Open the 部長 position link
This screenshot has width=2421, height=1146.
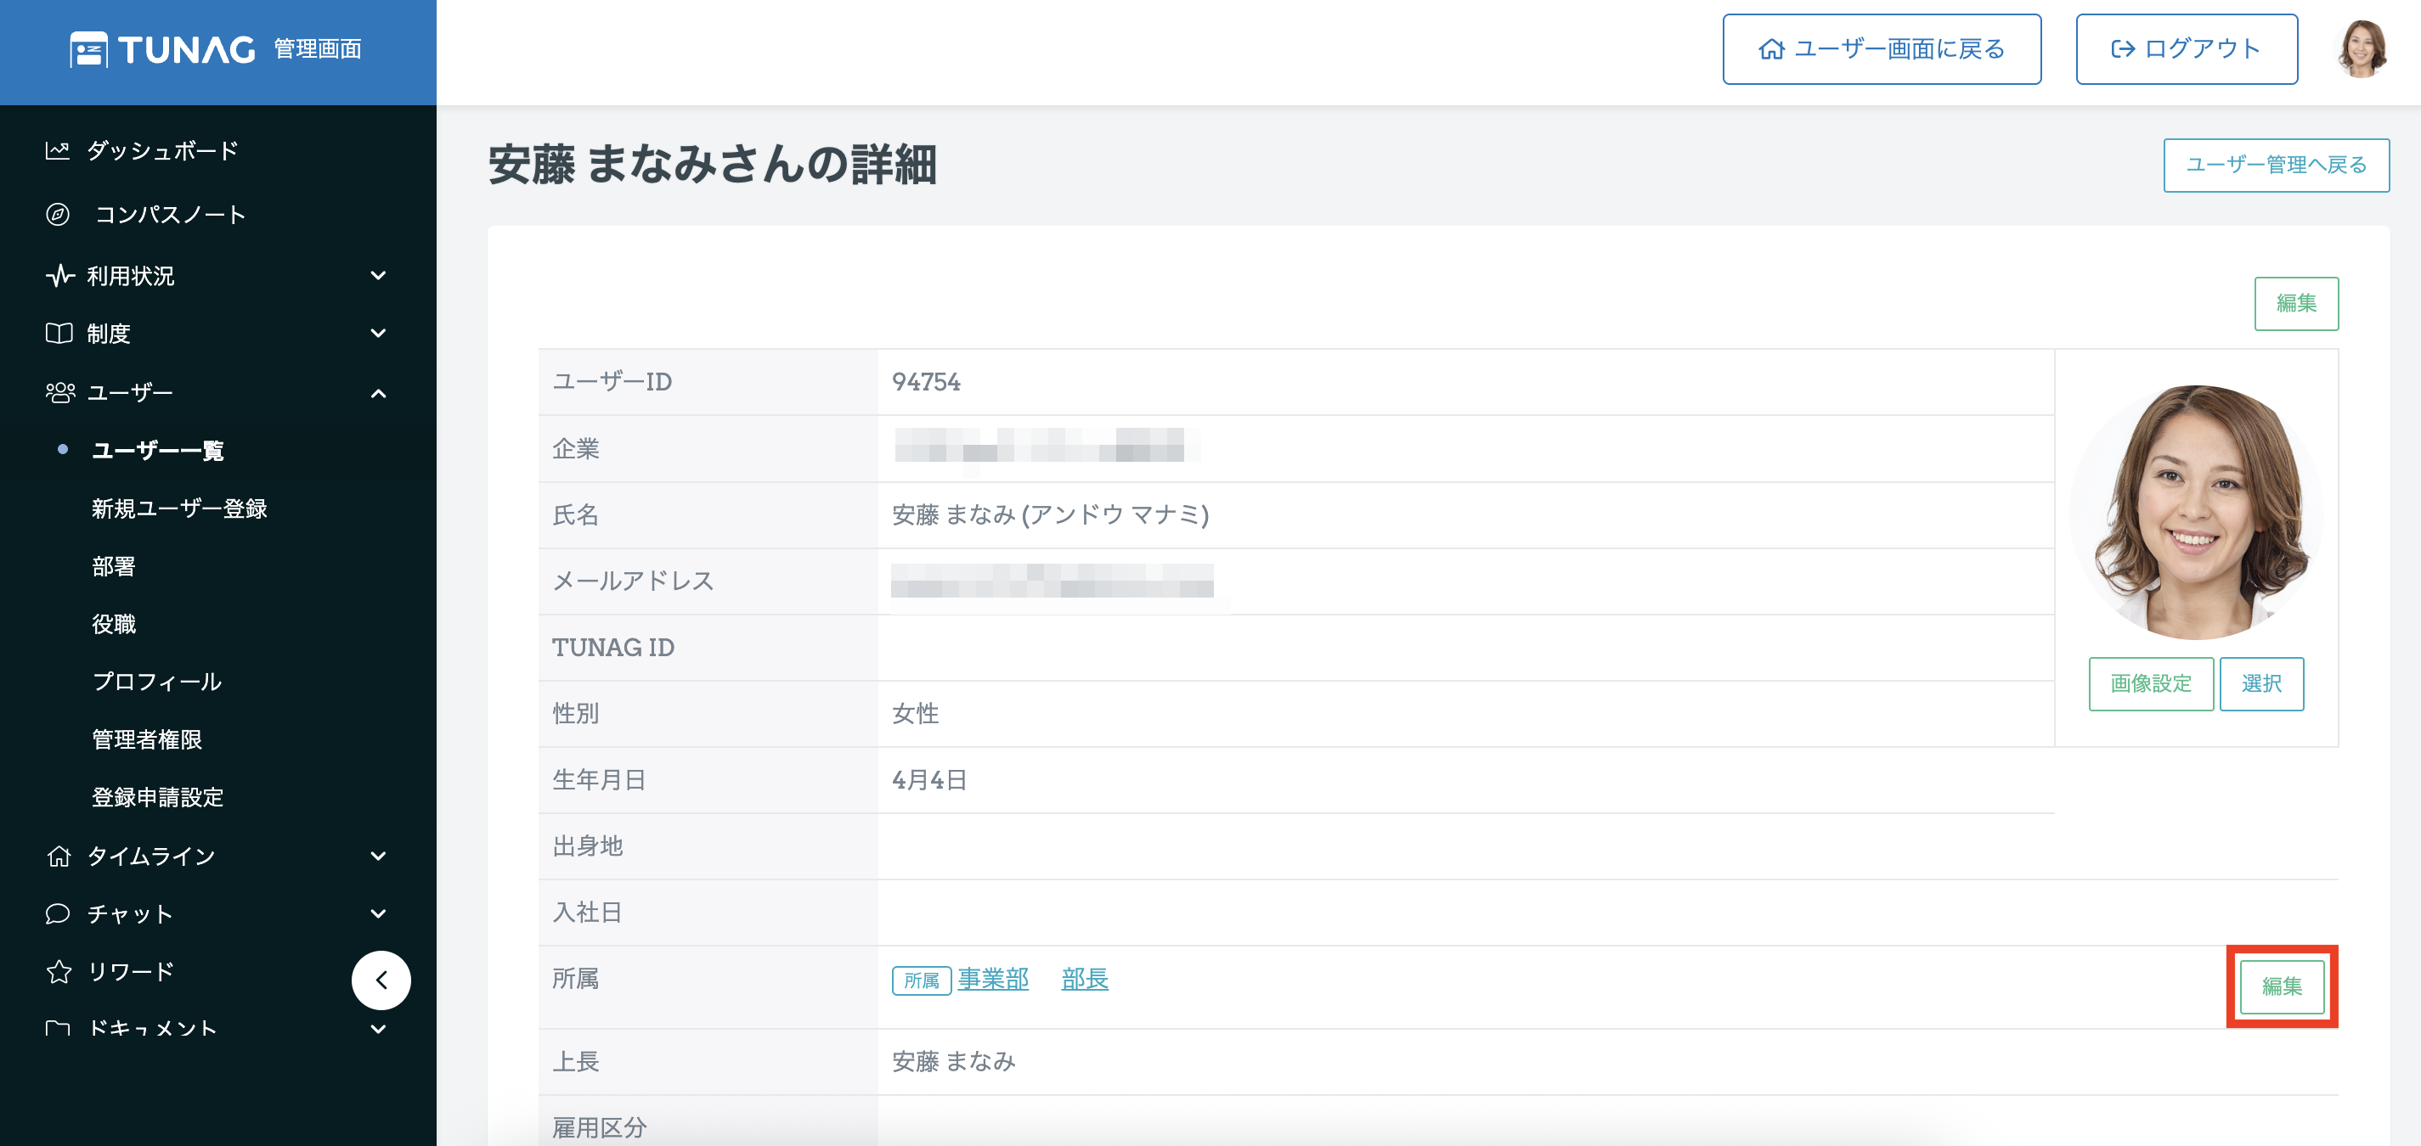click(1085, 979)
